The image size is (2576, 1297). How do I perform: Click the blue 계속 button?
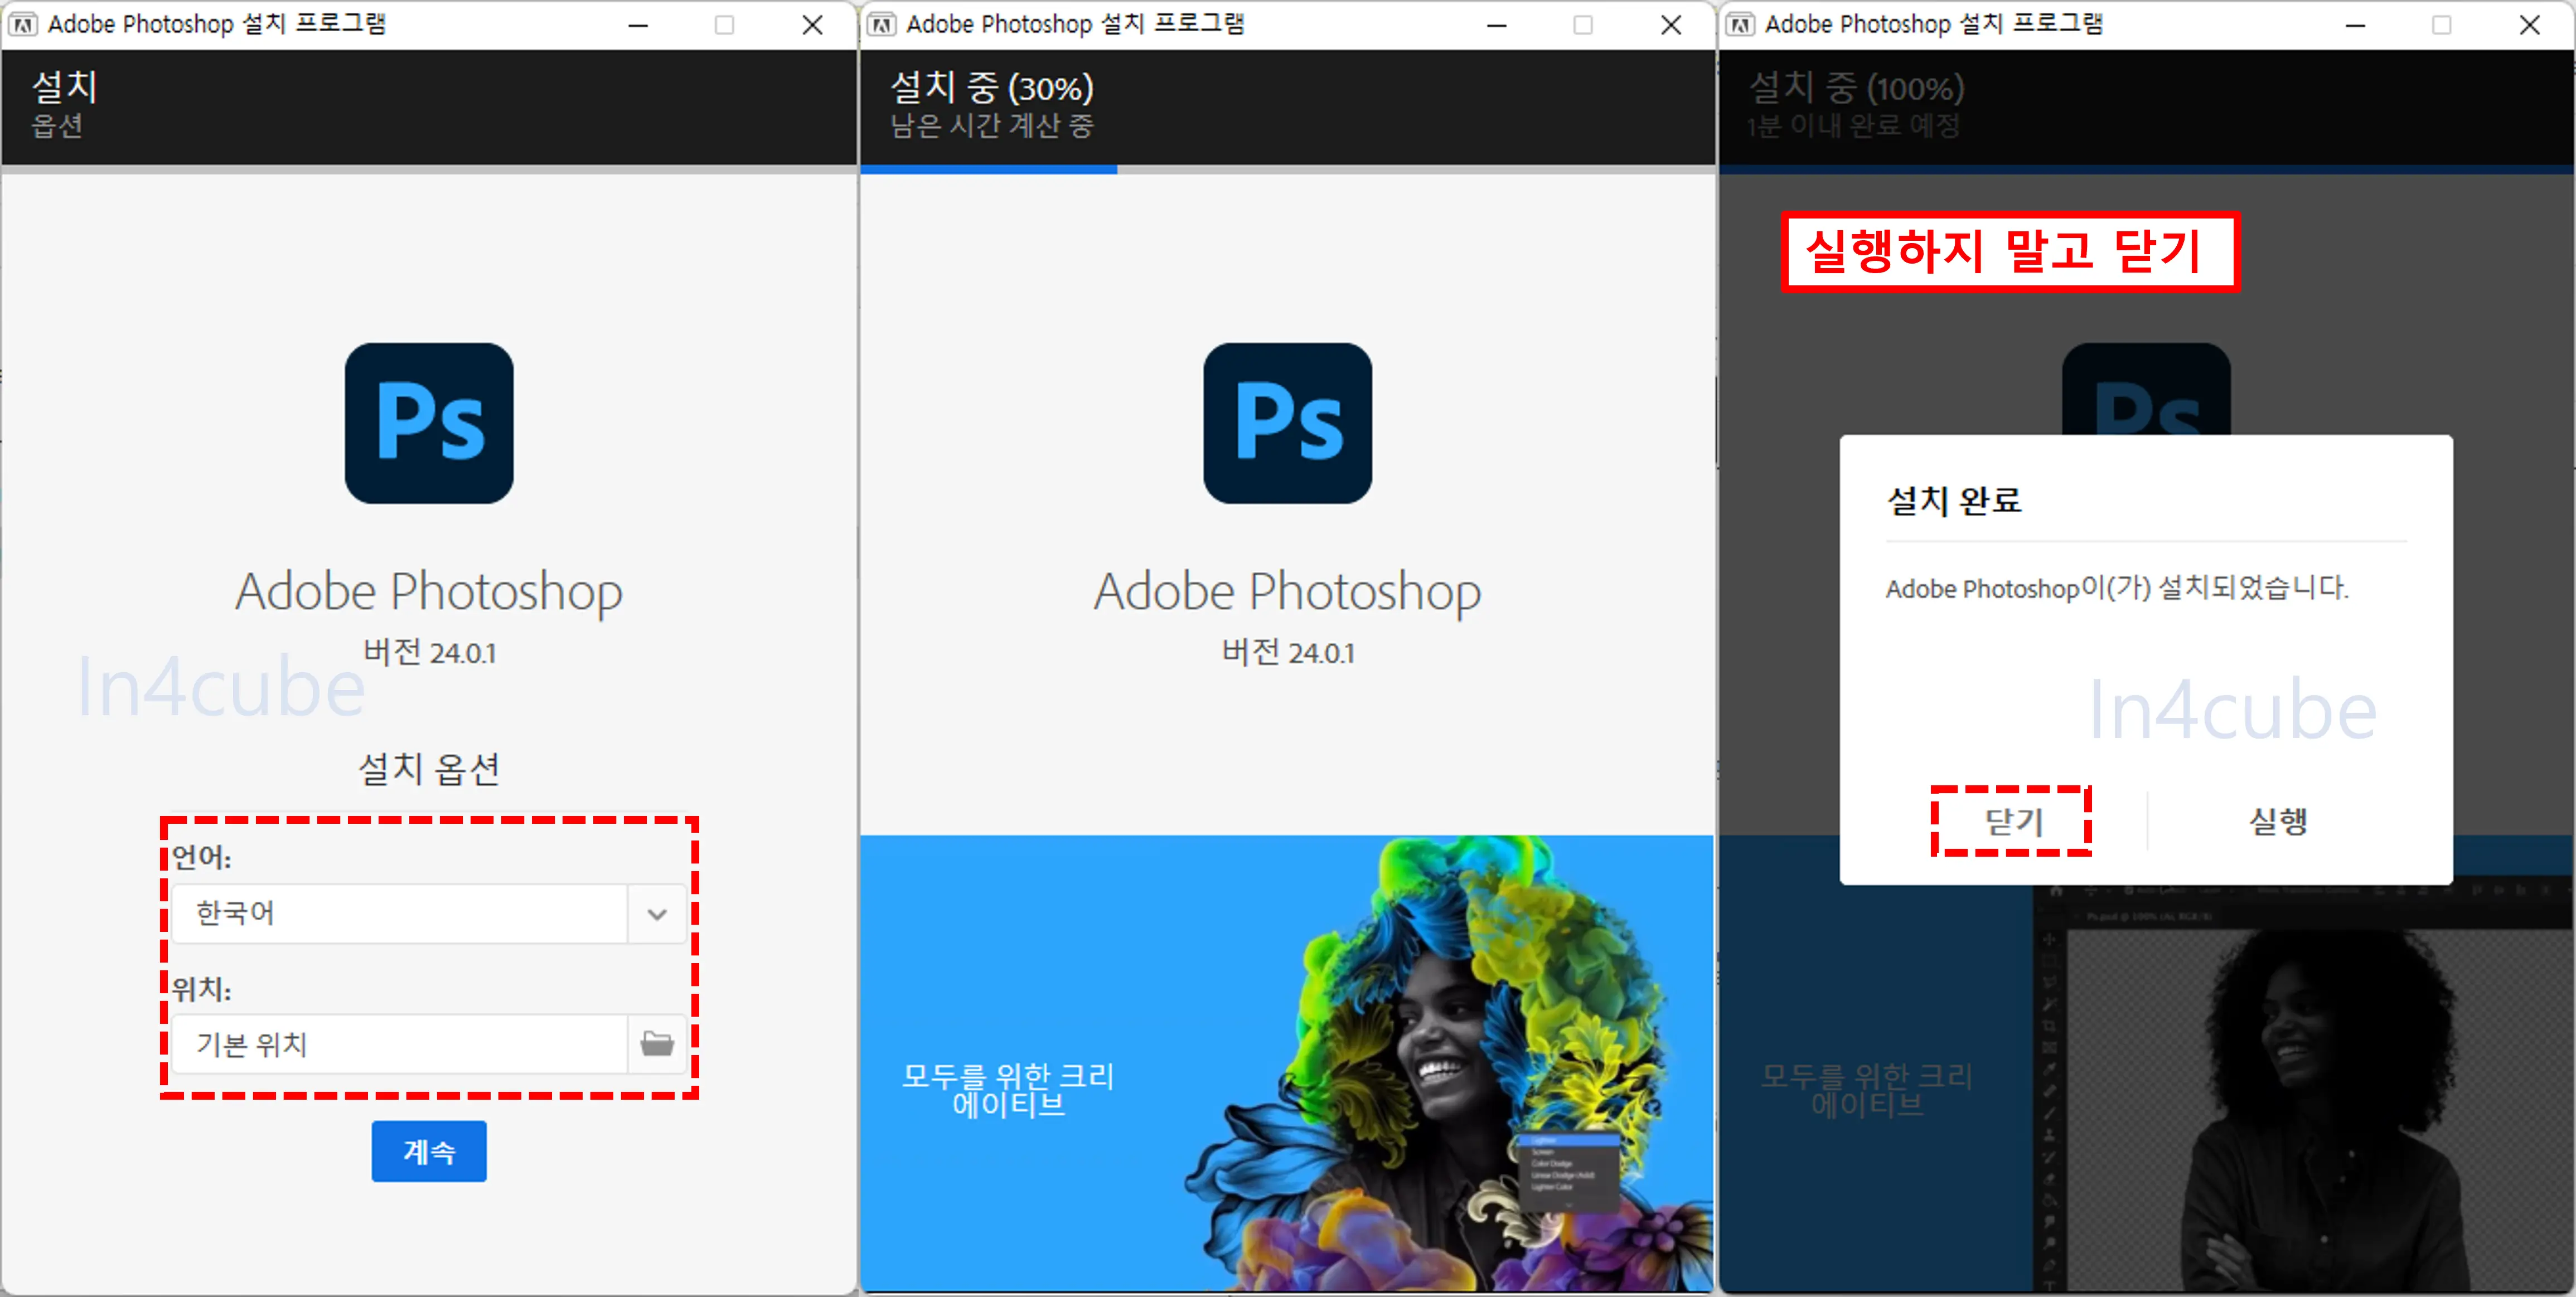pyautogui.click(x=429, y=1151)
